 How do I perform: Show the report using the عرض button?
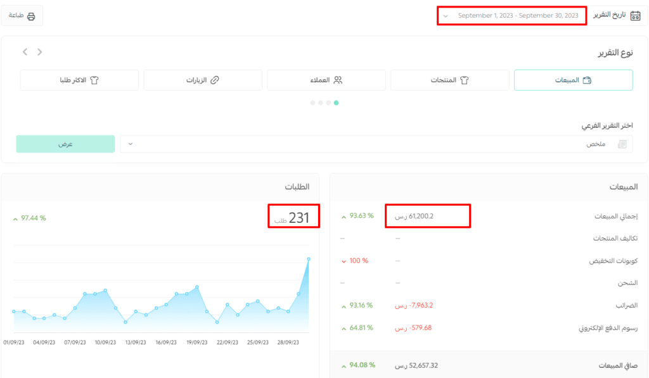click(x=65, y=144)
